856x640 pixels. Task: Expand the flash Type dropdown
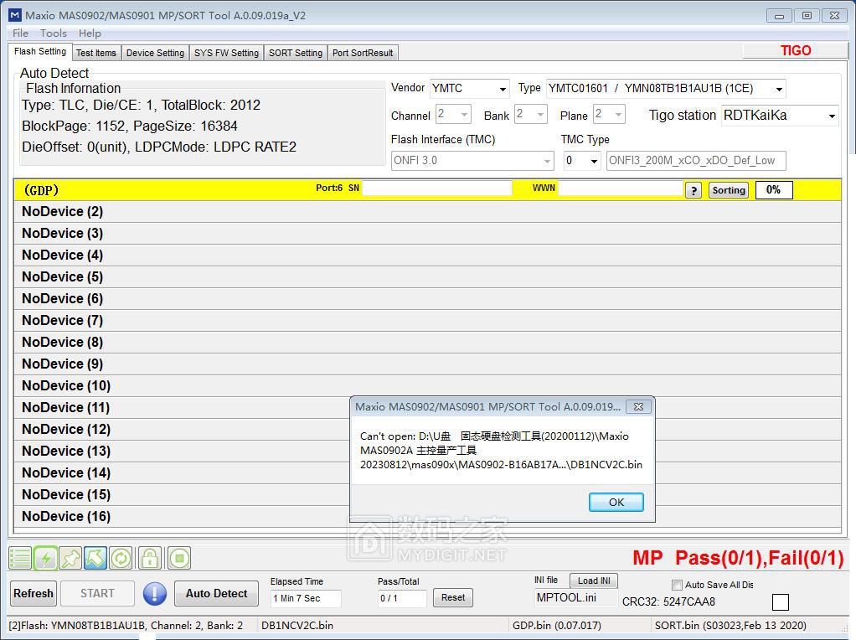(x=666, y=89)
